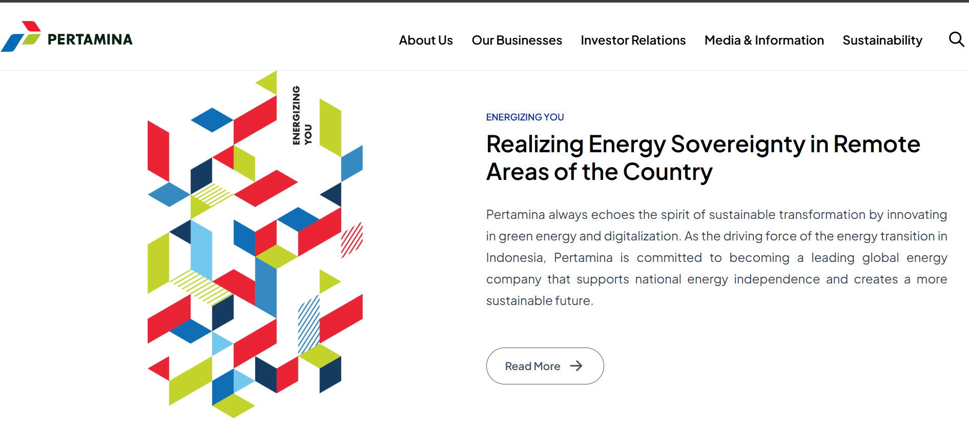Open the Sustainability menu item
This screenshot has height=448, width=969.
click(x=882, y=40)
